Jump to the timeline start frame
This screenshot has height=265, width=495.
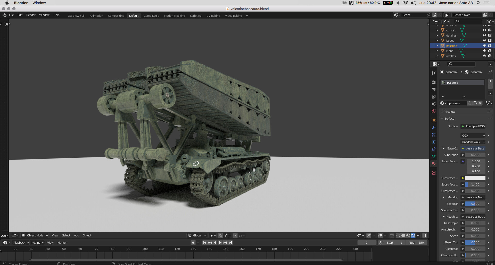click(x=204, y=243)
